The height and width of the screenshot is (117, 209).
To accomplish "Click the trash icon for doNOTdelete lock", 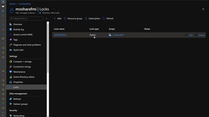I will pyautogui.click(x=196, y=35).
